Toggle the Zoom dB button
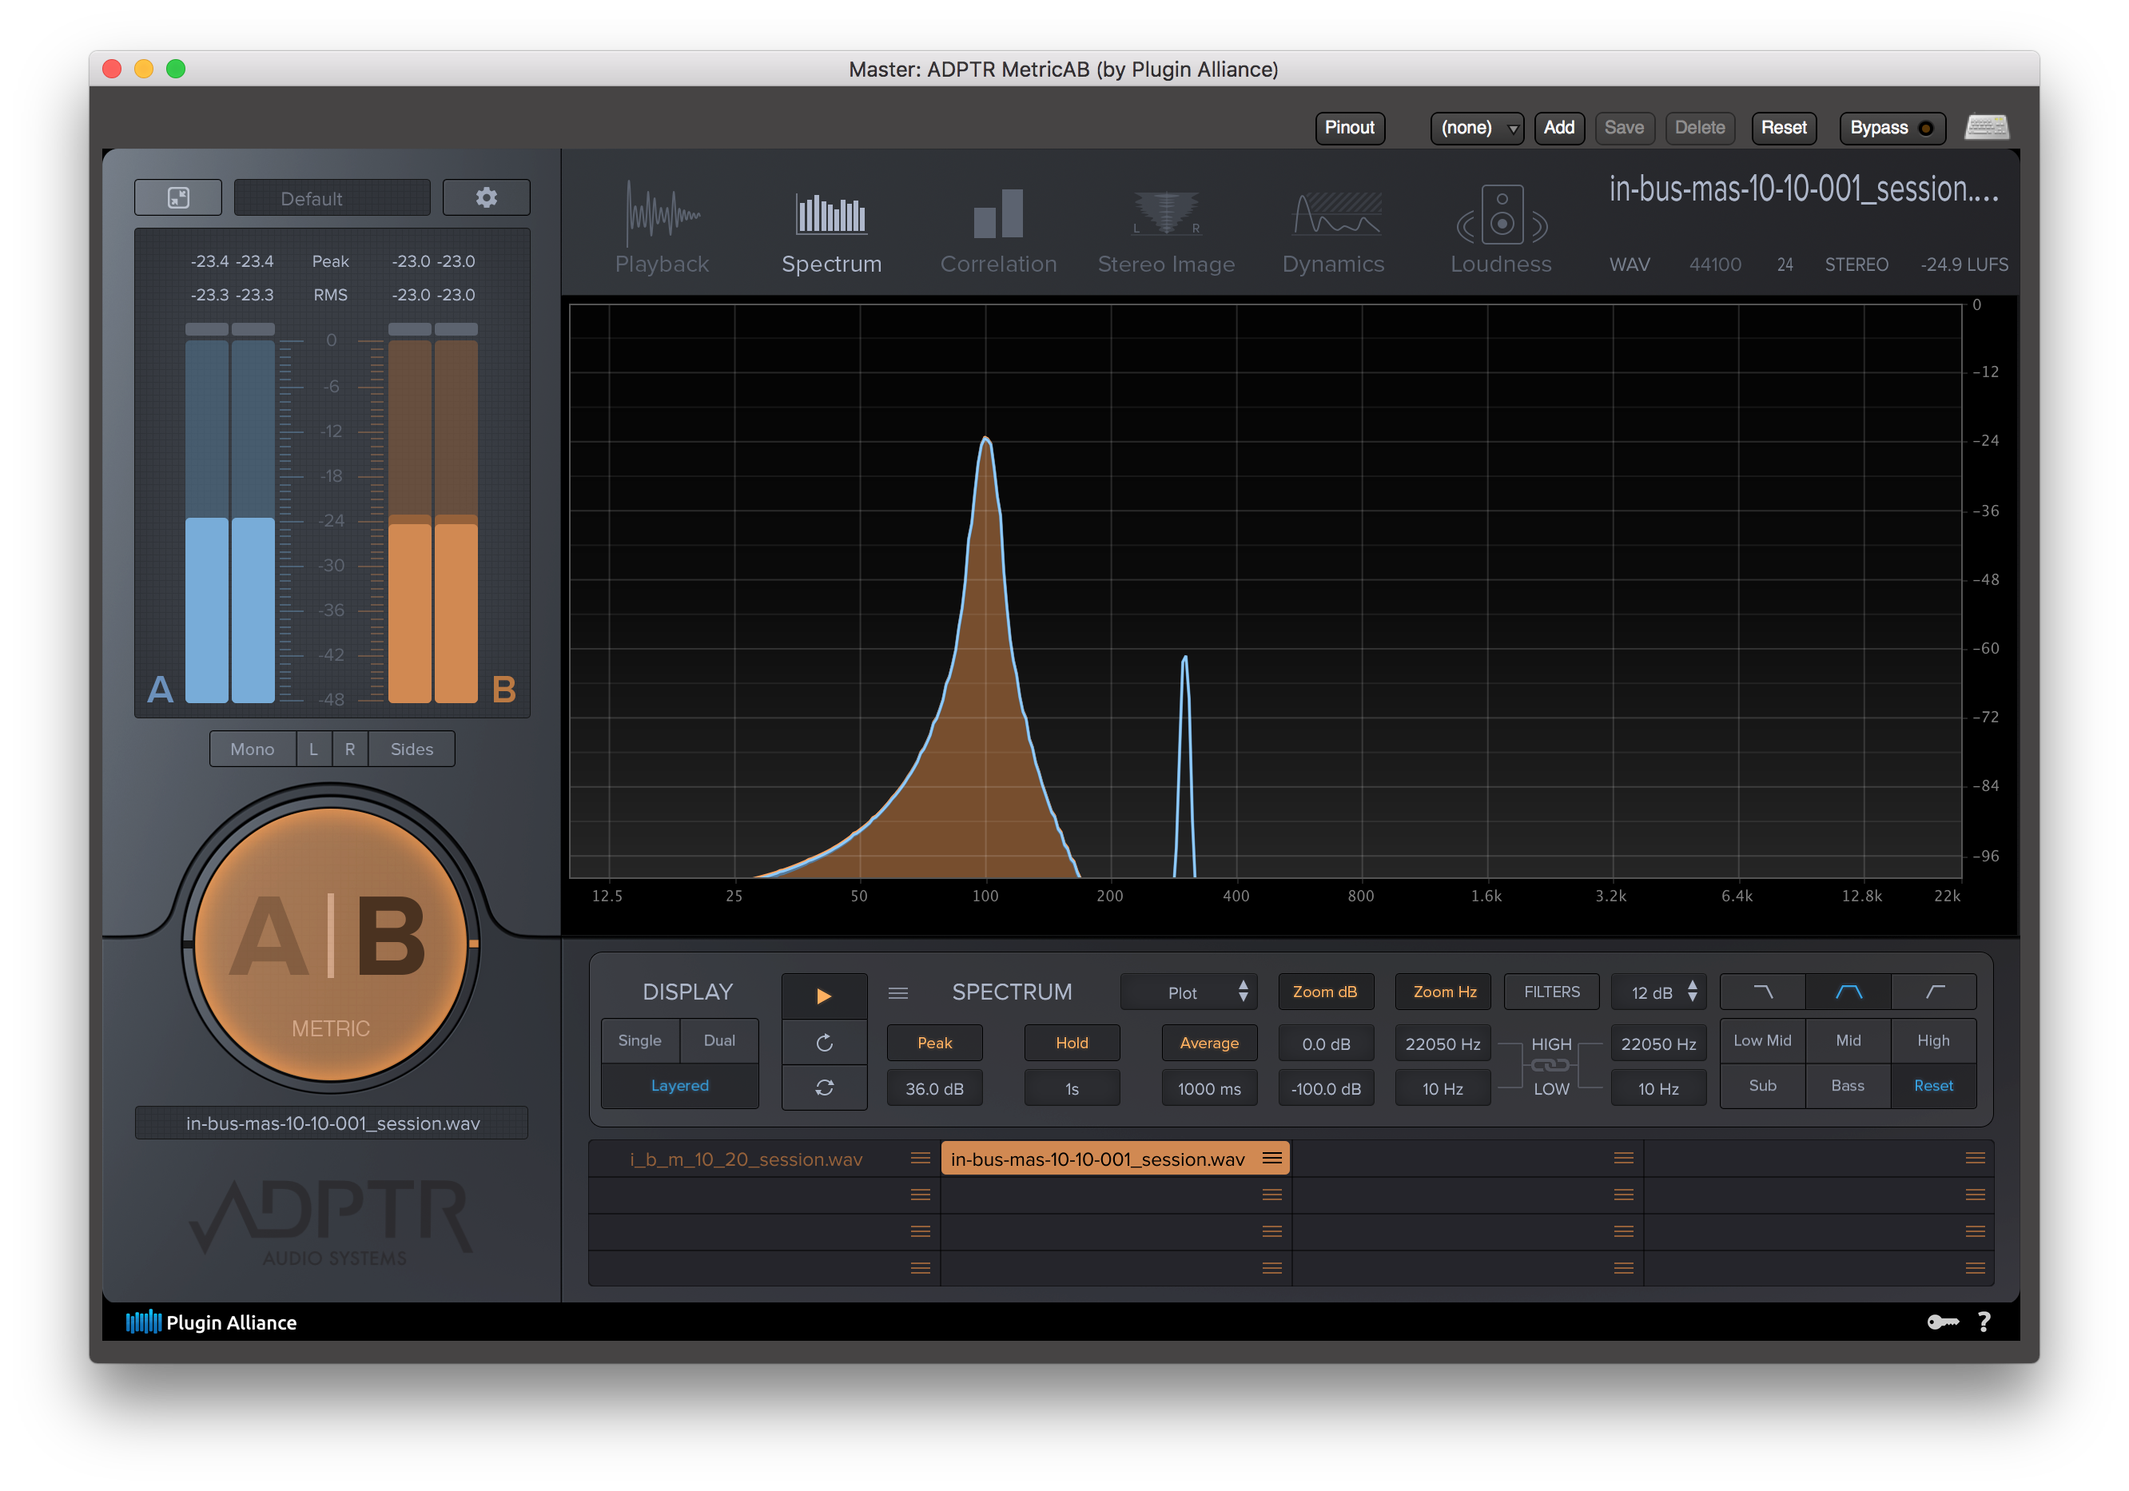This screenshot has width=2129, height=1491. (1325, 992)
